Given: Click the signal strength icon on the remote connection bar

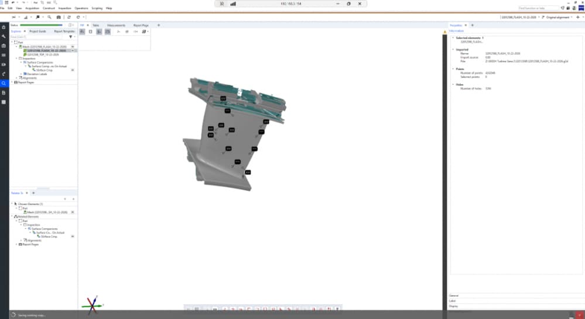Looking at the screenshot, I should (x=233, y=4).
